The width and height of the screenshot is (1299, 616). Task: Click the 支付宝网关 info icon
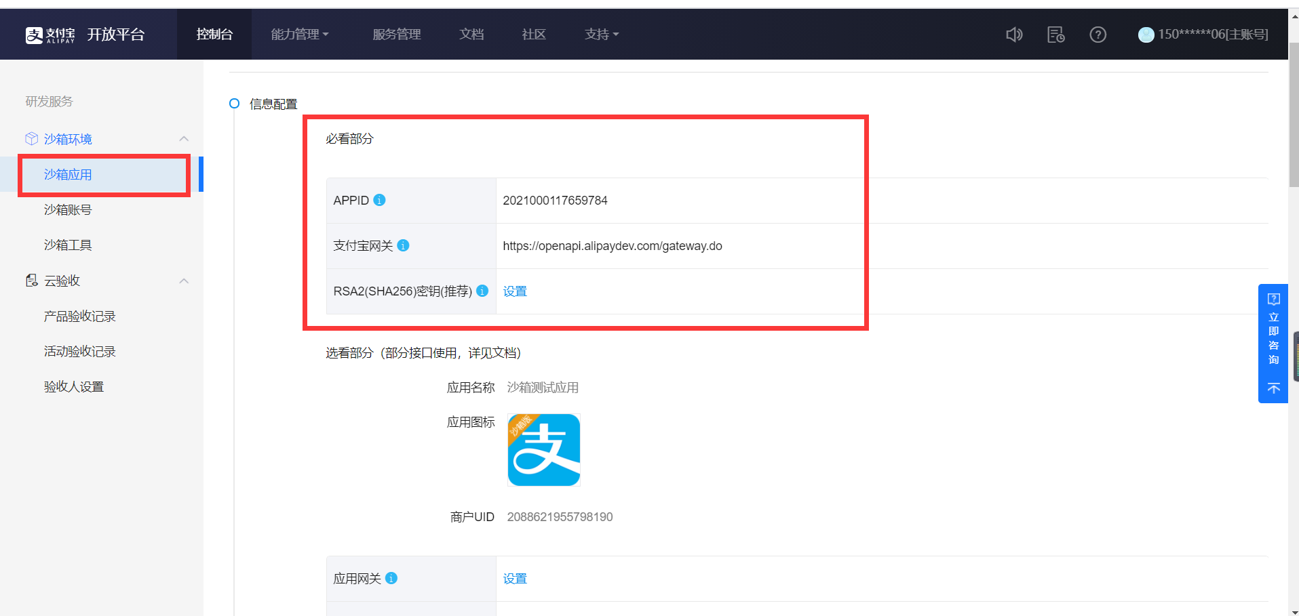point(403,245)
